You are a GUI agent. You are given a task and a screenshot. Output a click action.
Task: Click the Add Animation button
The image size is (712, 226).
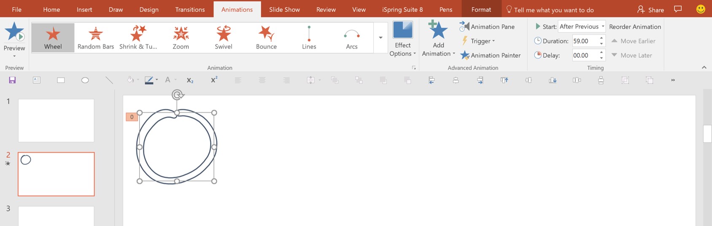click(438, 39)
